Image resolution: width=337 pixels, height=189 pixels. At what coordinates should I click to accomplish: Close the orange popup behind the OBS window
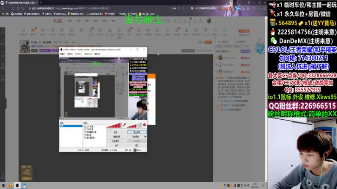(153, 76)
